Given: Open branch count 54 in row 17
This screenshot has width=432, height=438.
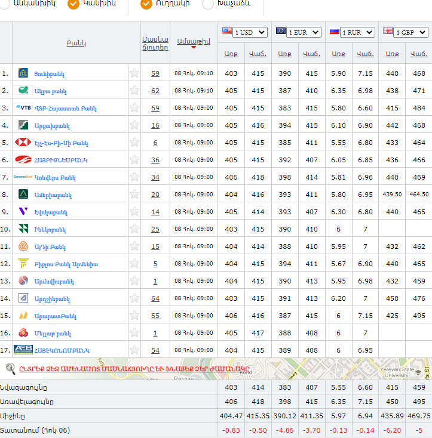Looking at the screenshot, I should [x=155, y=350].
